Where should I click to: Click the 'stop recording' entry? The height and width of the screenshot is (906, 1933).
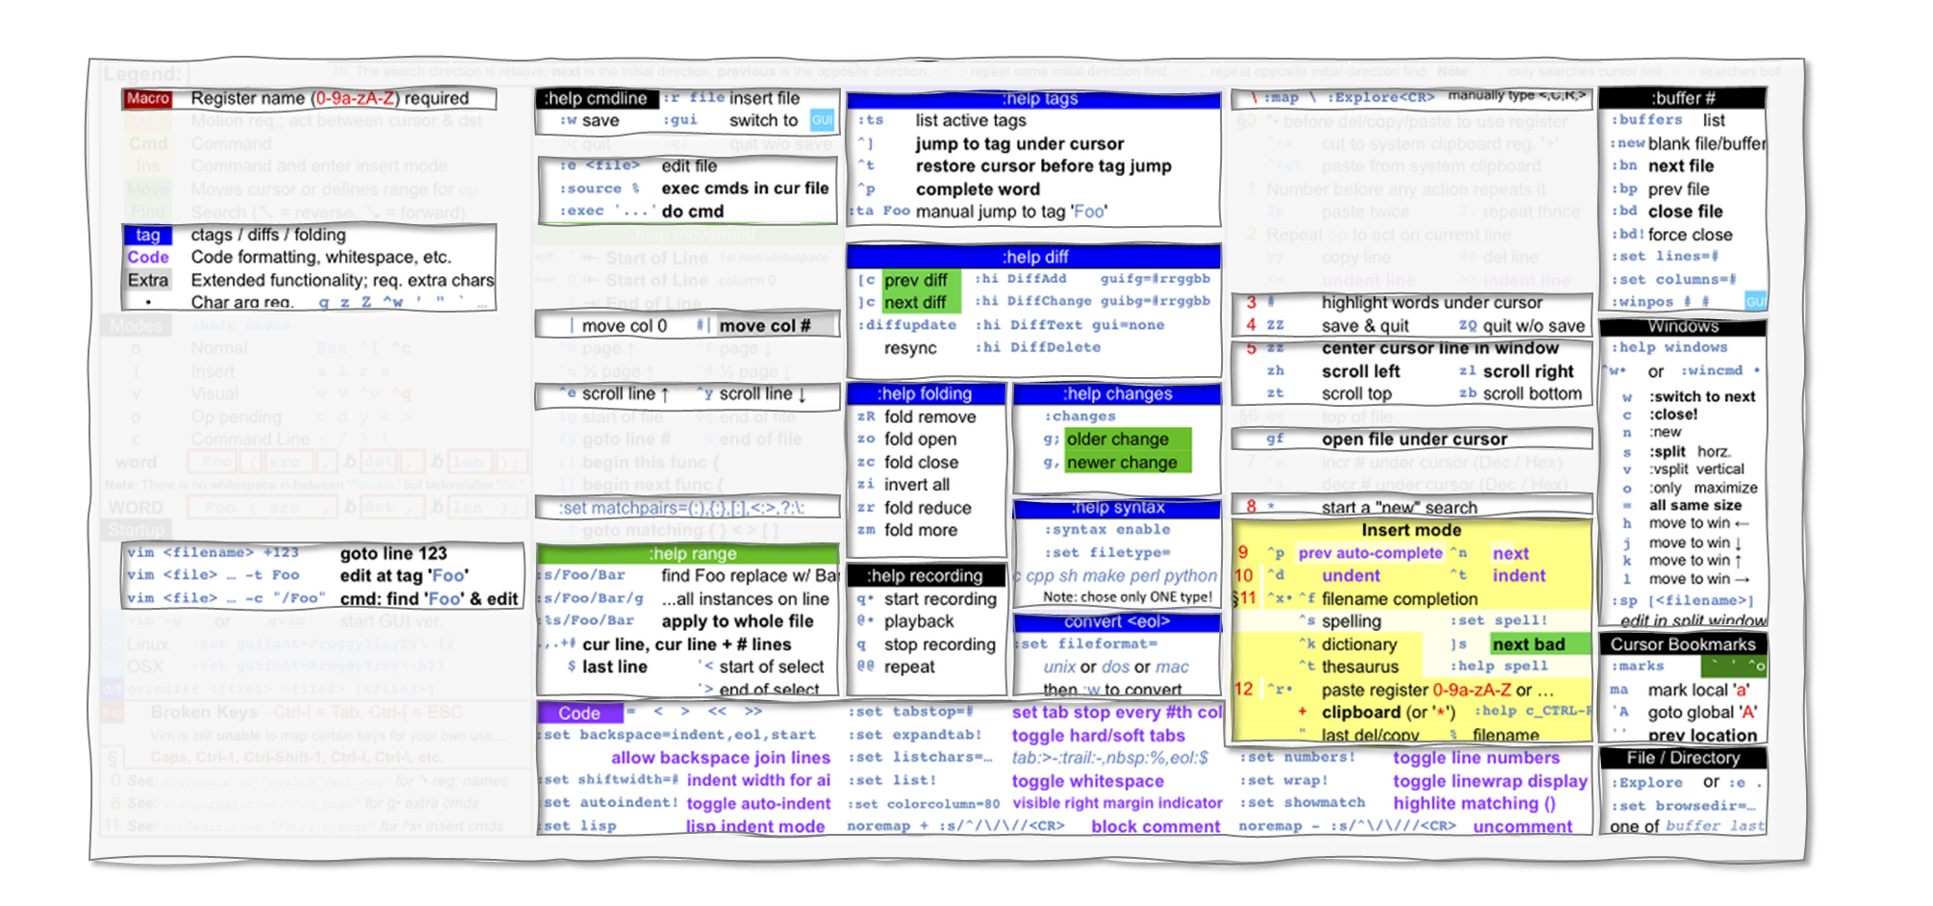pyautogui.click(x=939, y=645)
